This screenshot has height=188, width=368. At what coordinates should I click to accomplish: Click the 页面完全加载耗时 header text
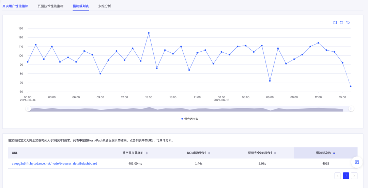(x=260, y=153)
